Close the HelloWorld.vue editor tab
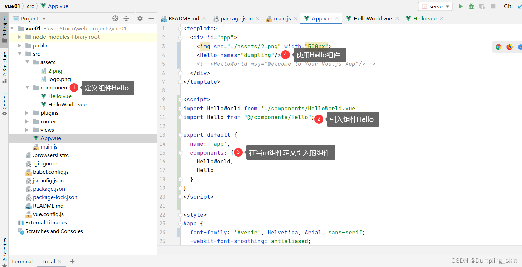 (397, 18)
